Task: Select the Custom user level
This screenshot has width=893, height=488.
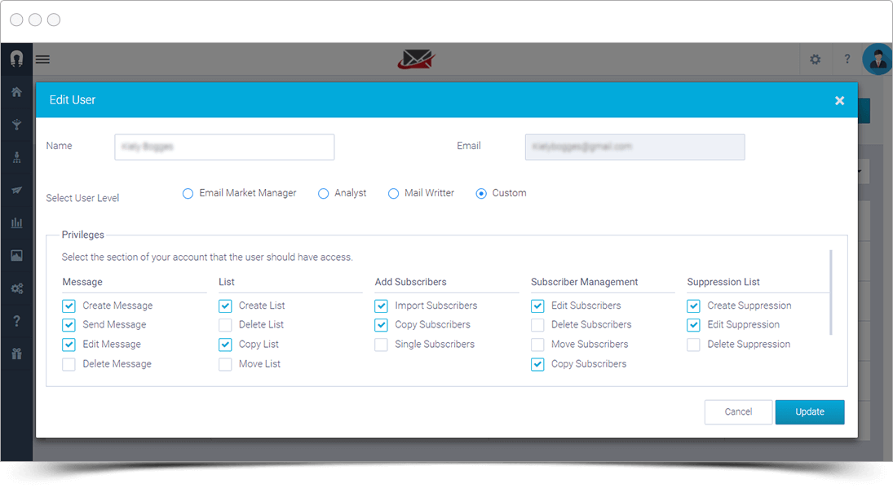Action: click(480, 193)
